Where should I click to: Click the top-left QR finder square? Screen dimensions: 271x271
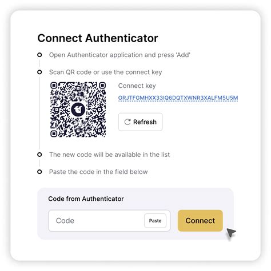(54, 86)
